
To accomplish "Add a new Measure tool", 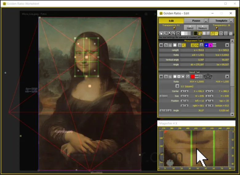I will [202, 27].
